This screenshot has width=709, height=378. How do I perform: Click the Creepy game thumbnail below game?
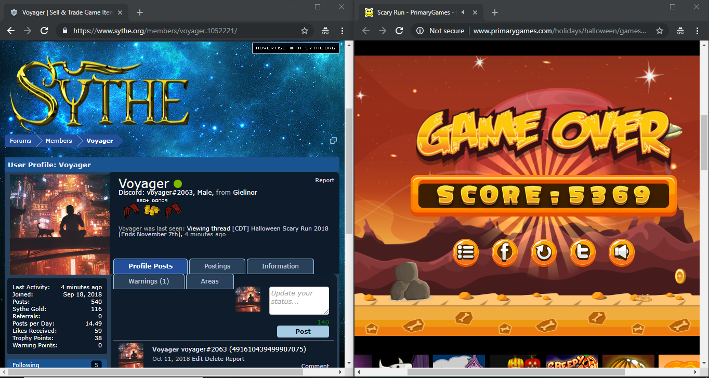[572, 361]
